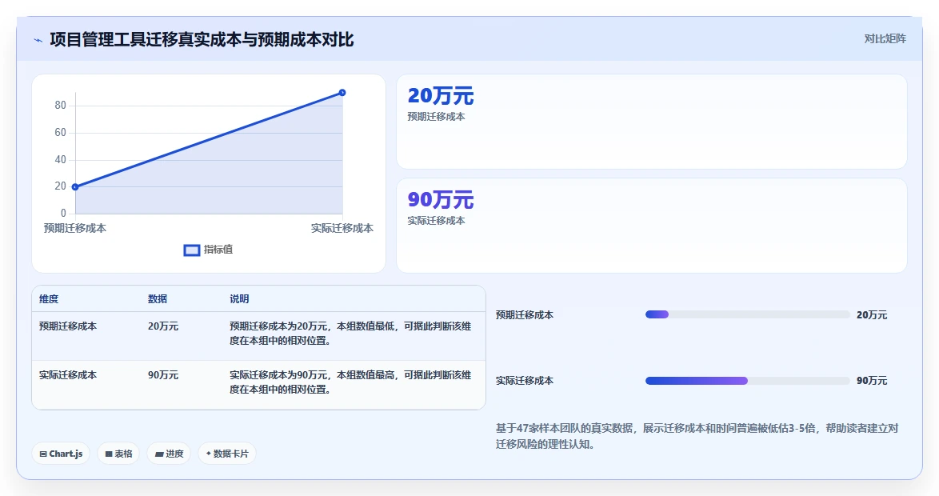The width and height of the screenshot is (939, 496).
Task: Click the 20万元 data card value
Action: click(440, 96)
